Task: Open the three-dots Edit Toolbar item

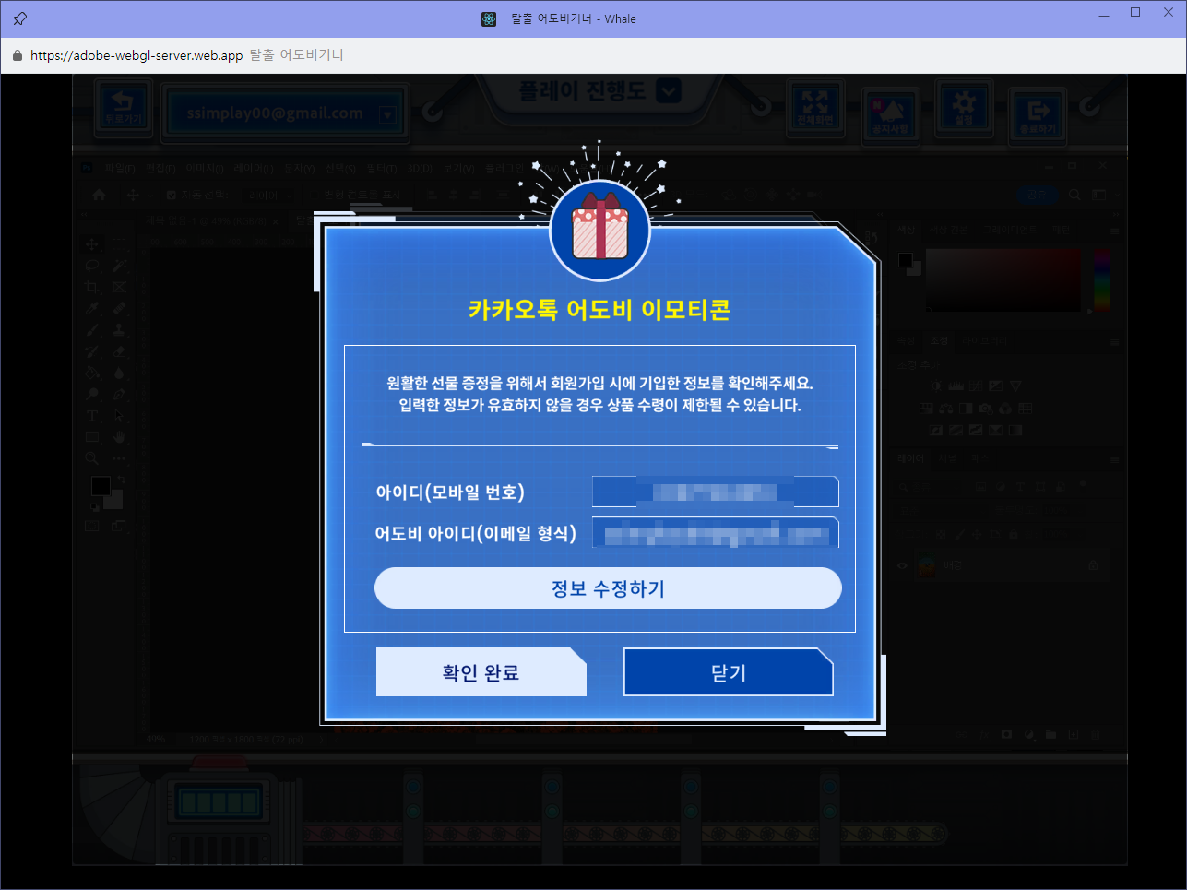Action: [x=119, y=458]
